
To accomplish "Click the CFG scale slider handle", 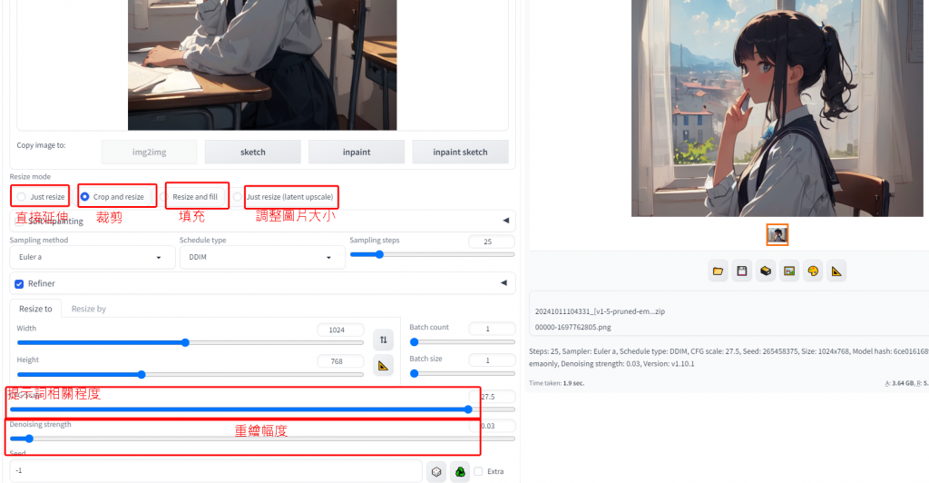I will pyautogui.click(x=468, y=409).
